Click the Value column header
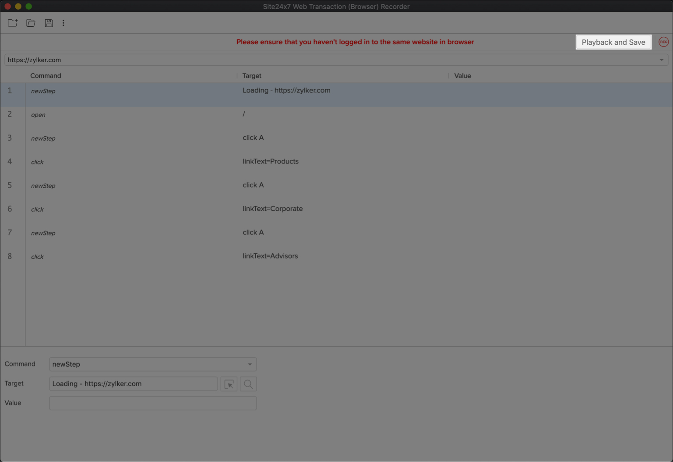Screen dimensions: 673x462 coord(462,76)
